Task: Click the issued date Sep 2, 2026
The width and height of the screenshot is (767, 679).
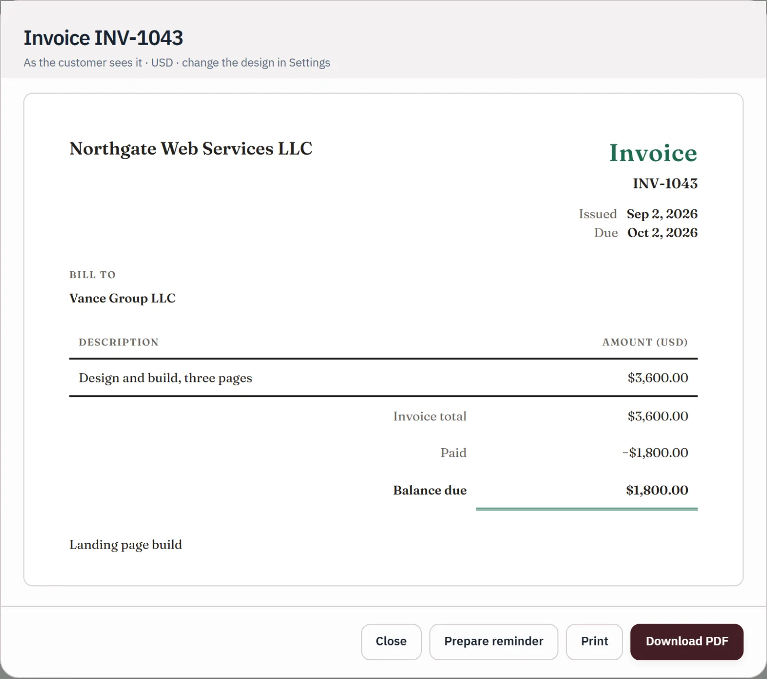Action: (662, 214)
